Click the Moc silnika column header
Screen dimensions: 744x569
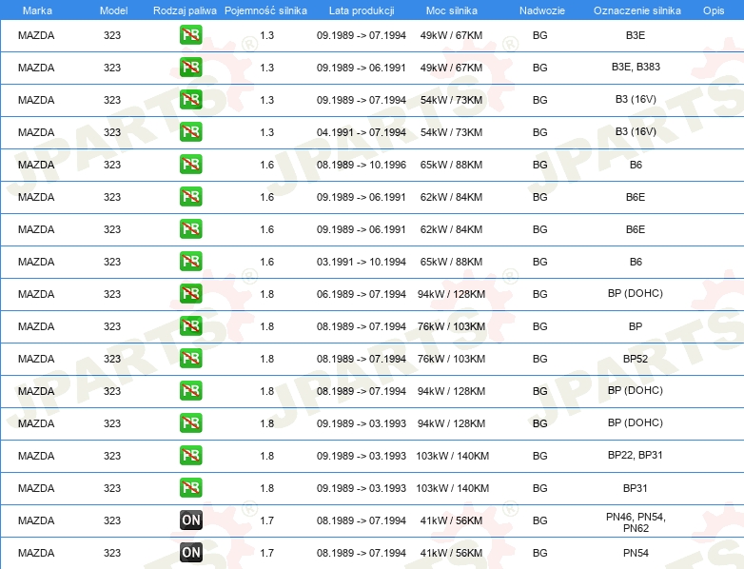point(451,10)
